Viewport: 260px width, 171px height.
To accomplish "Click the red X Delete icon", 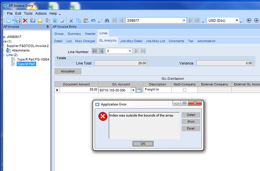I will (x=25, y=21).
